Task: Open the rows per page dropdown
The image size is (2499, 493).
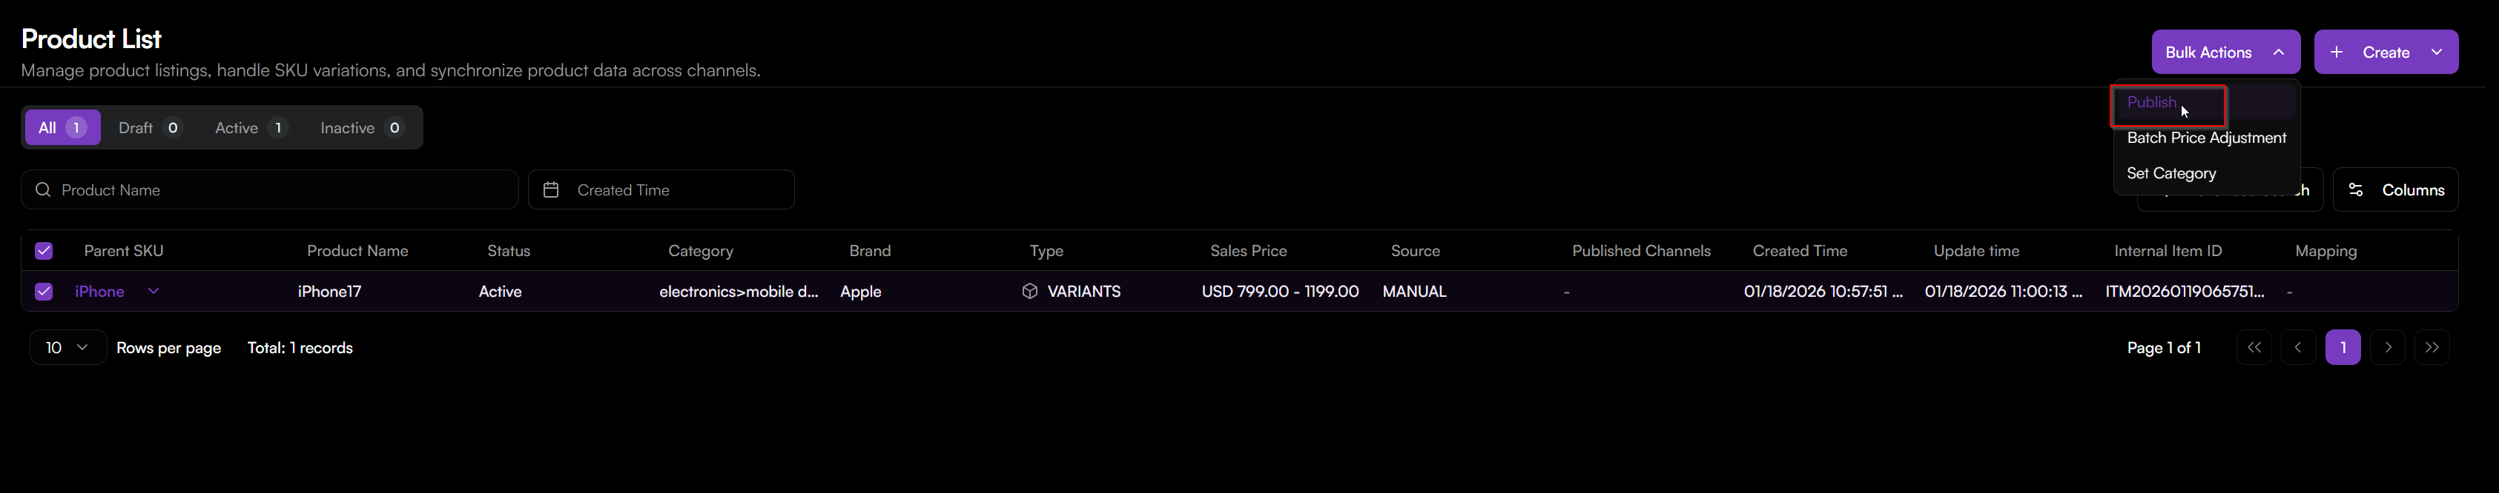Action: pyautogui.click(x=67, y=348)
